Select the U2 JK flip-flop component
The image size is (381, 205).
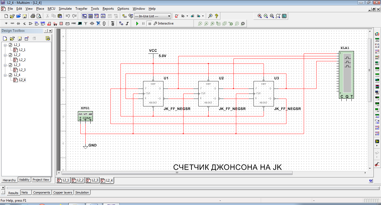pyautogui.click(x=208, y=94)
